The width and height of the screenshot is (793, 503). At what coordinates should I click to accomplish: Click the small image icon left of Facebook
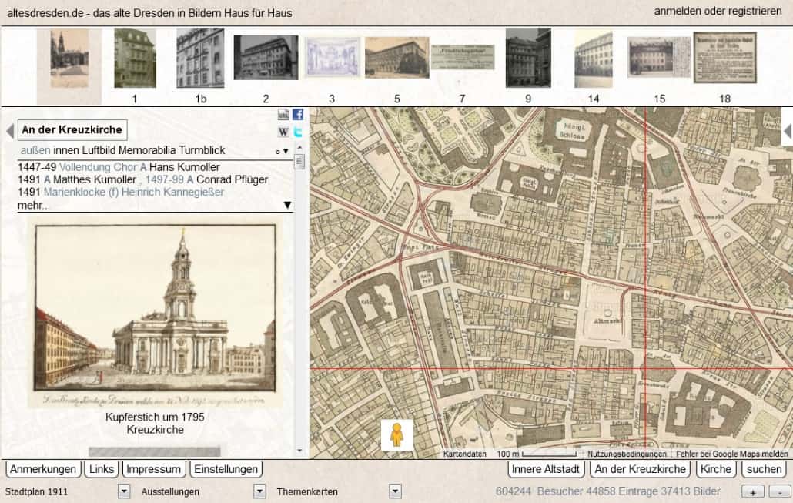[x=283, y=114]
